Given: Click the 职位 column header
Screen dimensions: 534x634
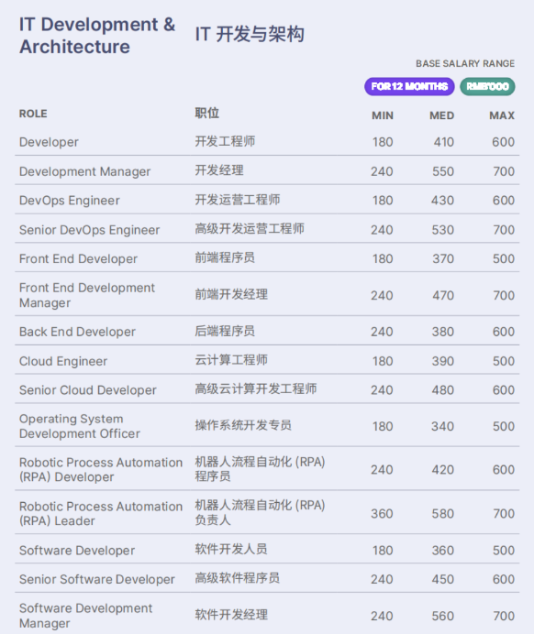Looking at the screenshot, I should pyautogui.click(x=206, y=113).
